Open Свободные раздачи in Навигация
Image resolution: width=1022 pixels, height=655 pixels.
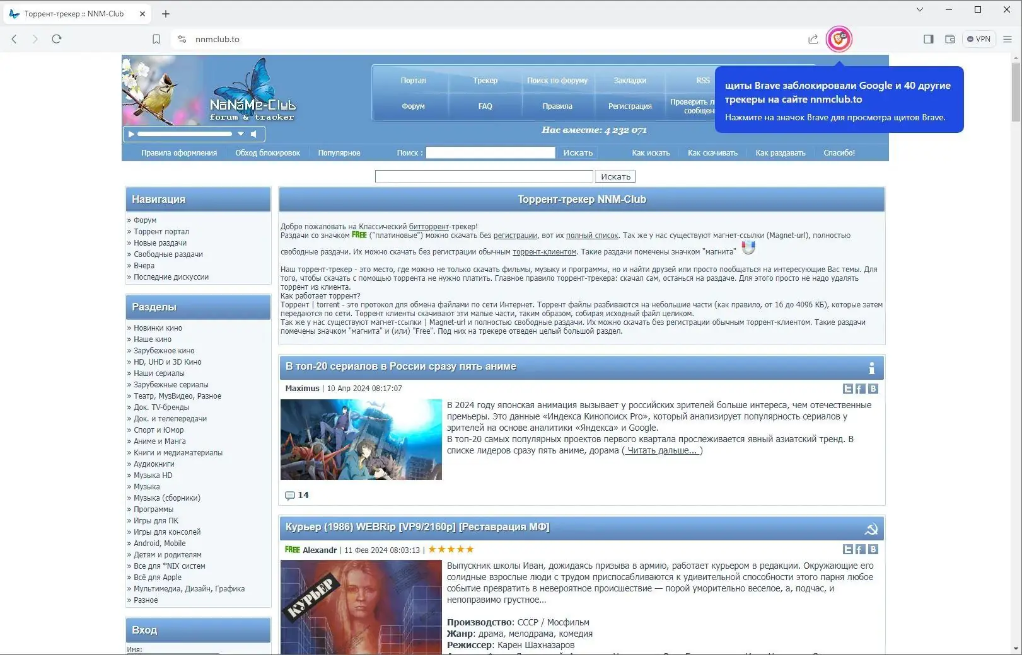(168, 254)
